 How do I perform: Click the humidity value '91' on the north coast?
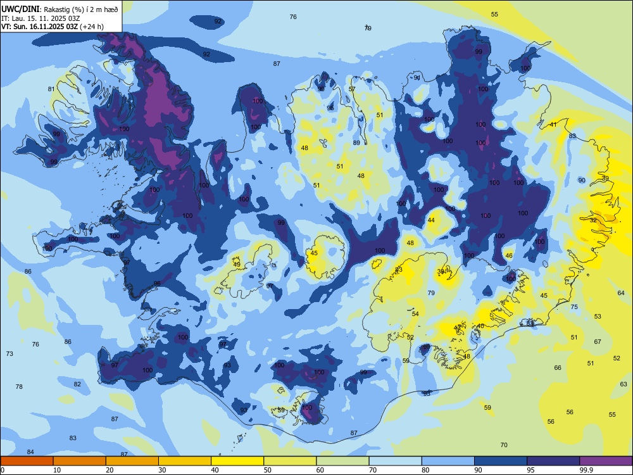click(x=417, y=77)
